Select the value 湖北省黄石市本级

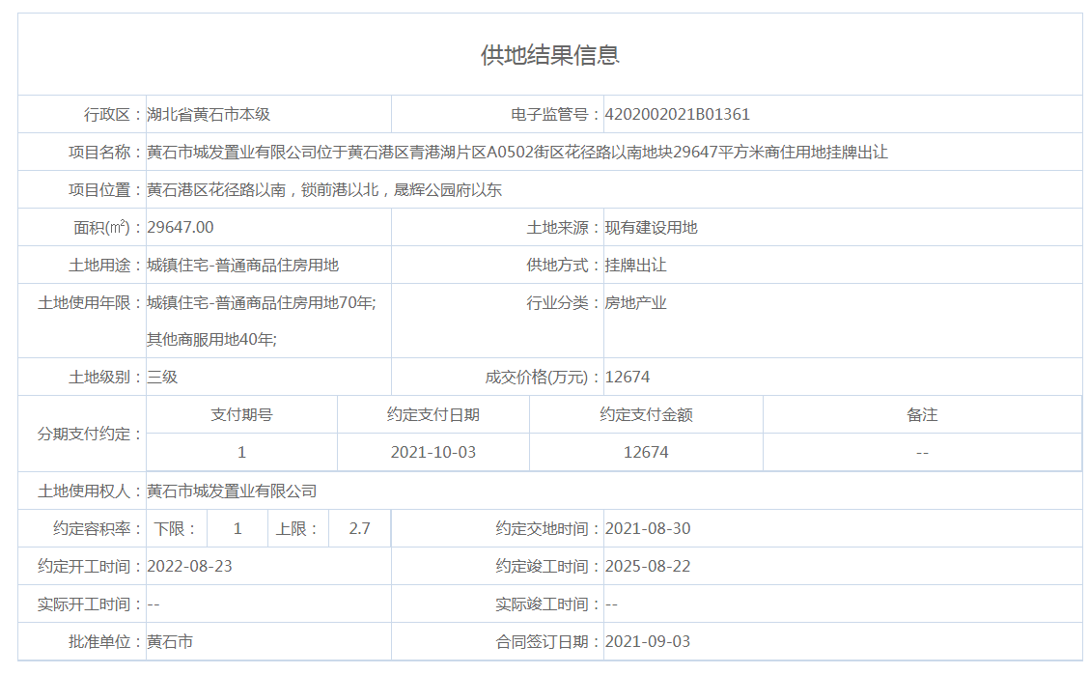[209, 115]
